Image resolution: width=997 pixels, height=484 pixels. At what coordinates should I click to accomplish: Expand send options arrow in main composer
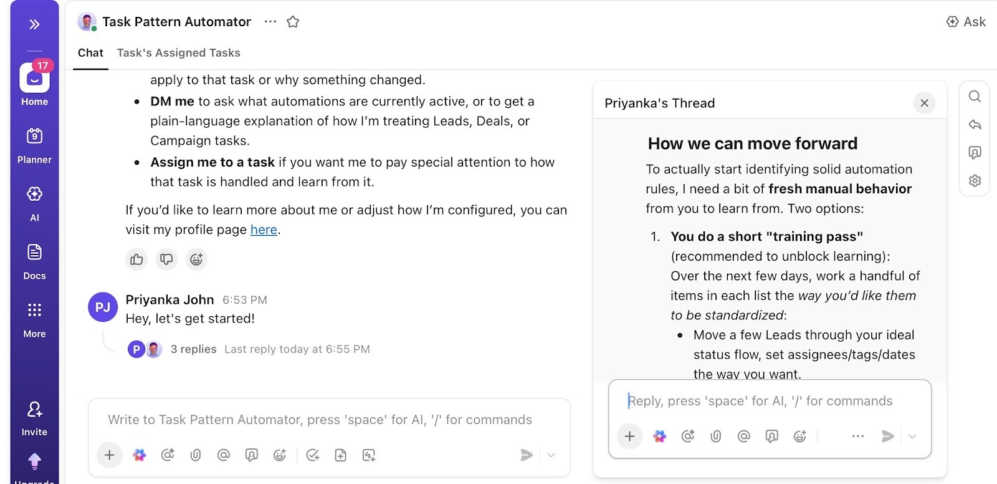click(551, 455)
